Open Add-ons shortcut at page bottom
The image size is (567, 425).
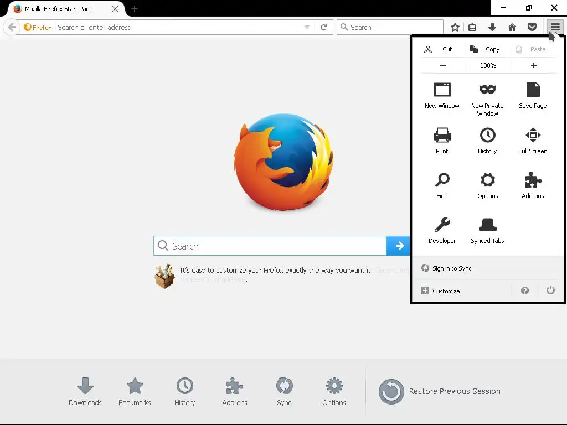pos(235,392)
